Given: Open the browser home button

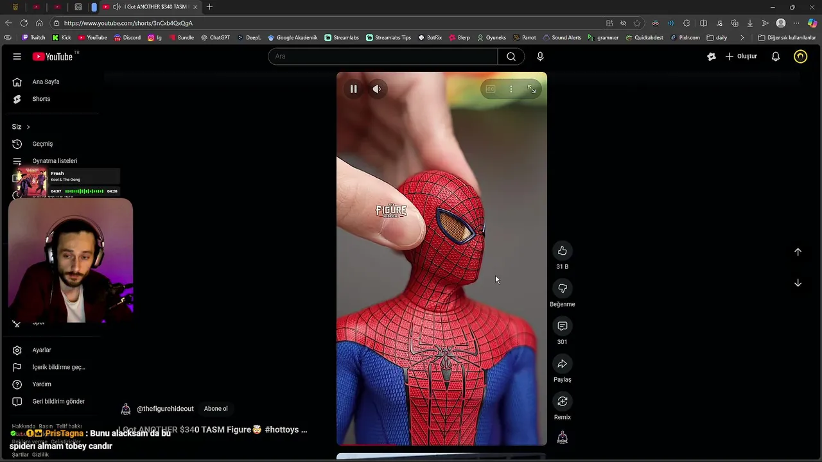Looking at the screenshot, I should point(39,23).
